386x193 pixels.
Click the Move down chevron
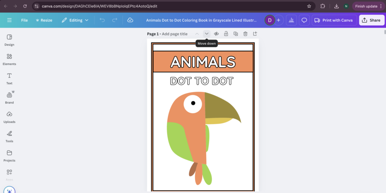[207, 34]
